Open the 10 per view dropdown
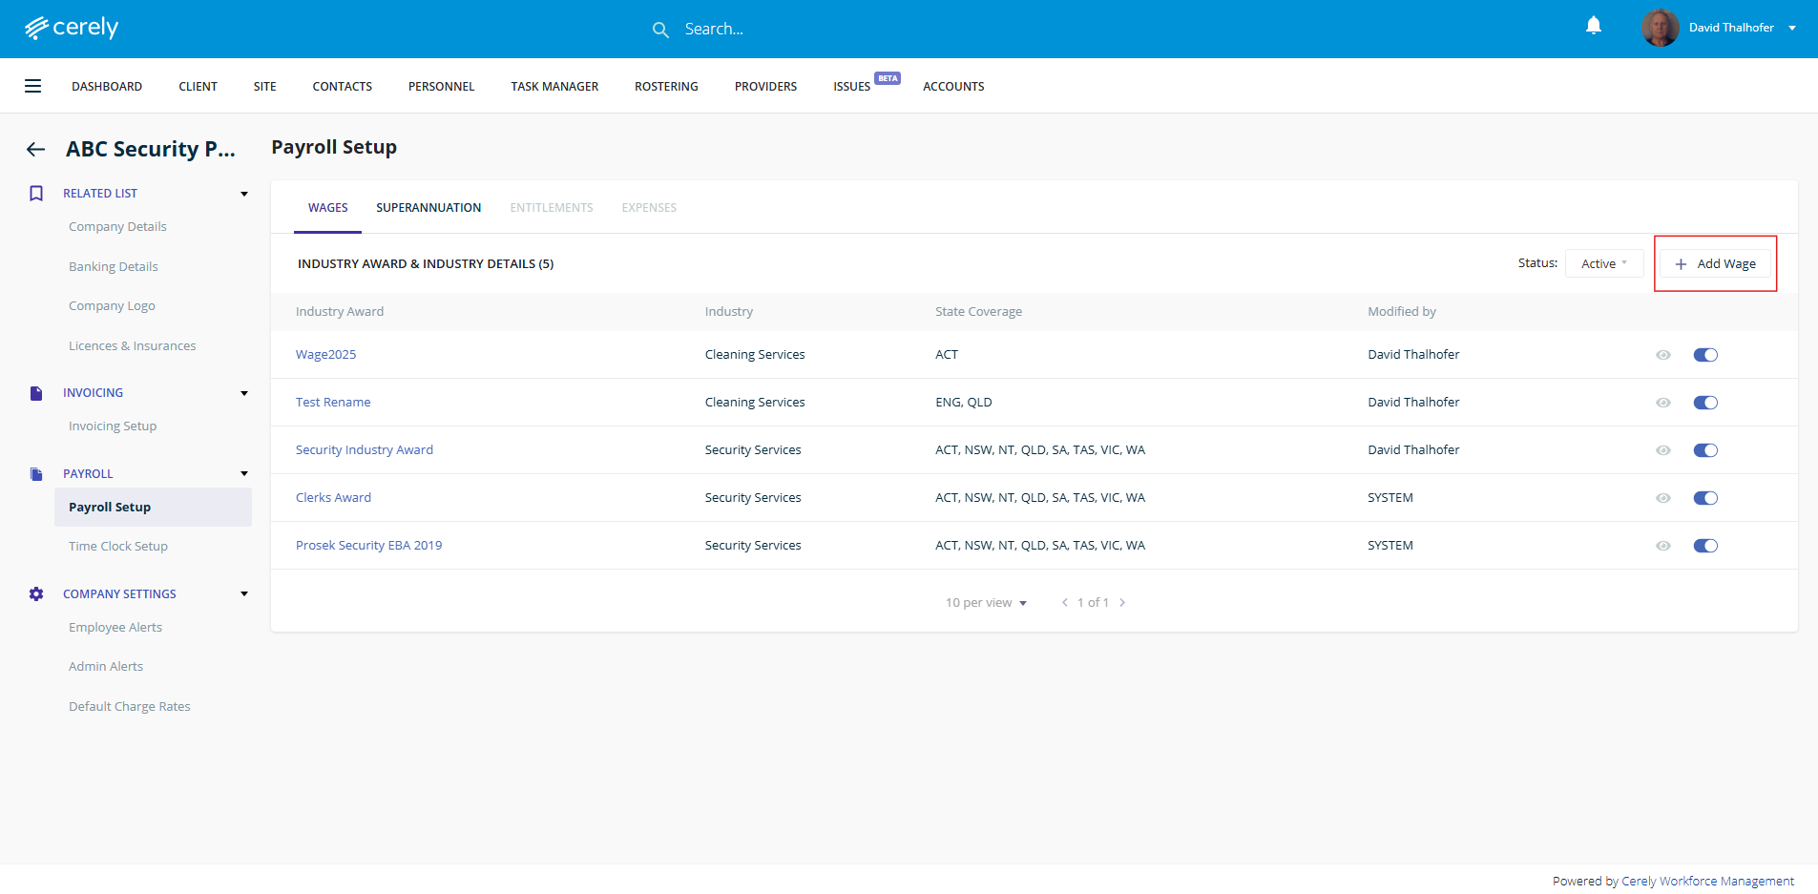 986,603
